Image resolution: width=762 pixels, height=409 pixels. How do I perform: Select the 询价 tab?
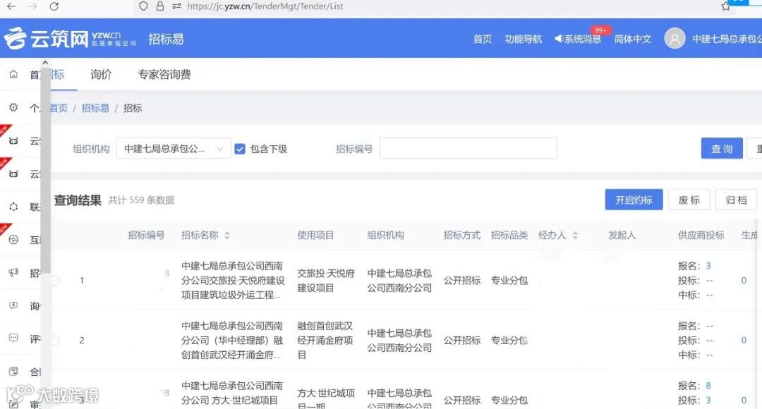101,74
